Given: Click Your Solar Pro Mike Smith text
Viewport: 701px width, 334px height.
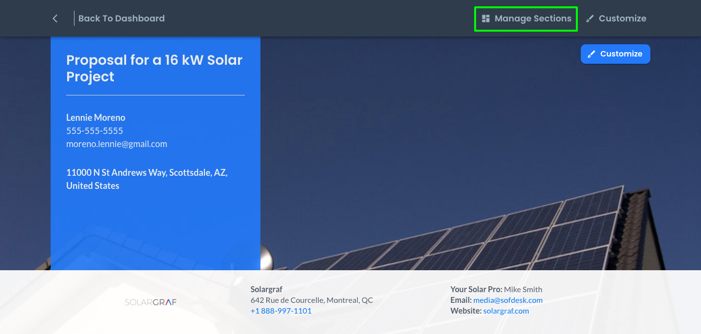Looking at the screenshot, I should tap(496, 289).
